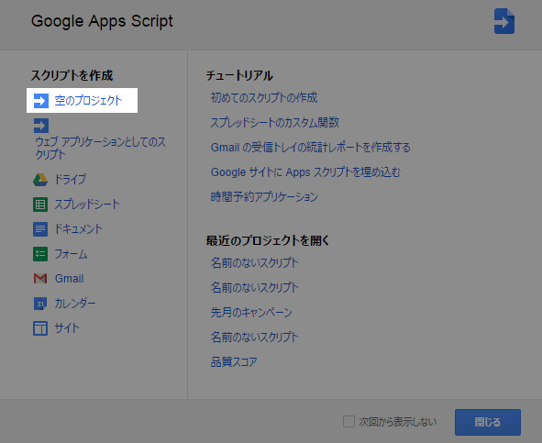Create a script for カレンダー

[75, 304]
